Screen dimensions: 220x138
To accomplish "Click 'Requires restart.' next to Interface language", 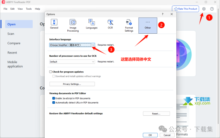I will point(106,45).
